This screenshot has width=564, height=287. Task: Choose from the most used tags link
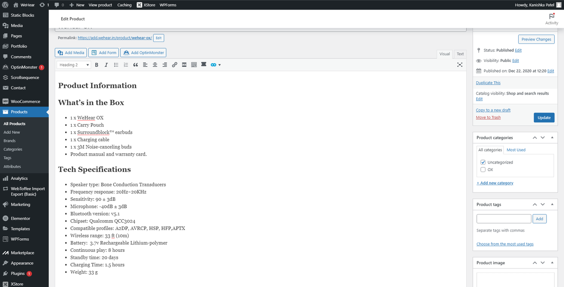pyautogui.click(x=505, y=244)
